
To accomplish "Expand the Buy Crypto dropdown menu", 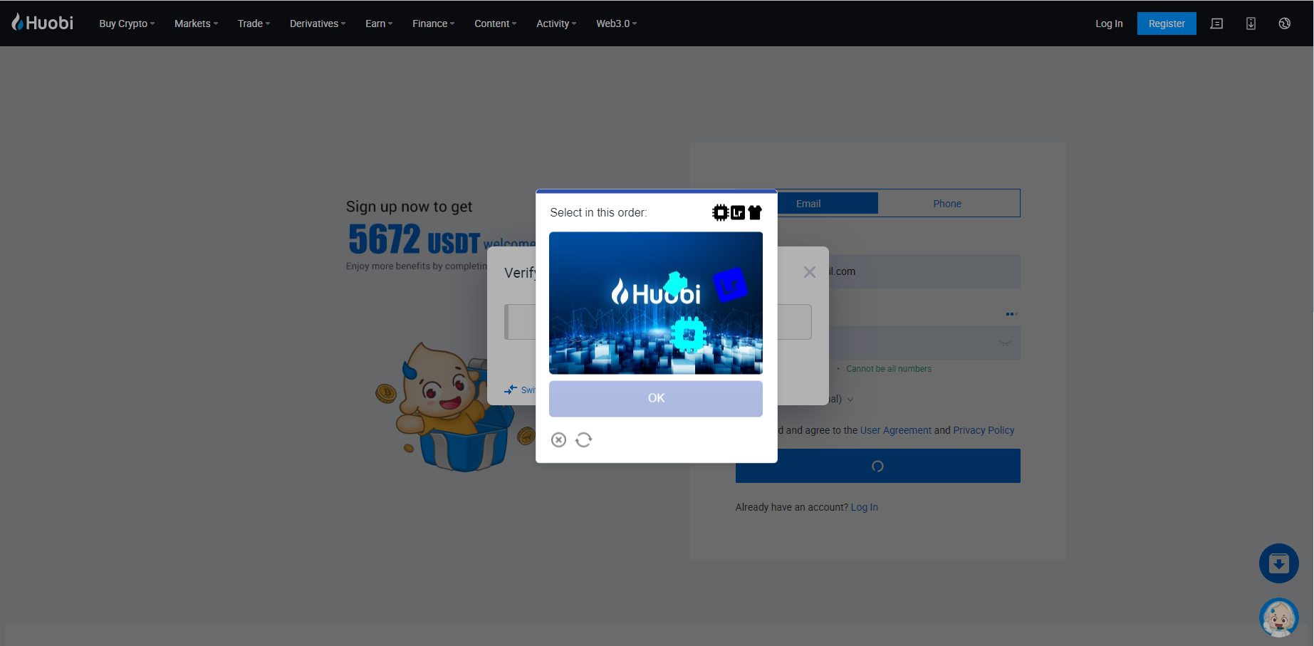I will (127, 24).
